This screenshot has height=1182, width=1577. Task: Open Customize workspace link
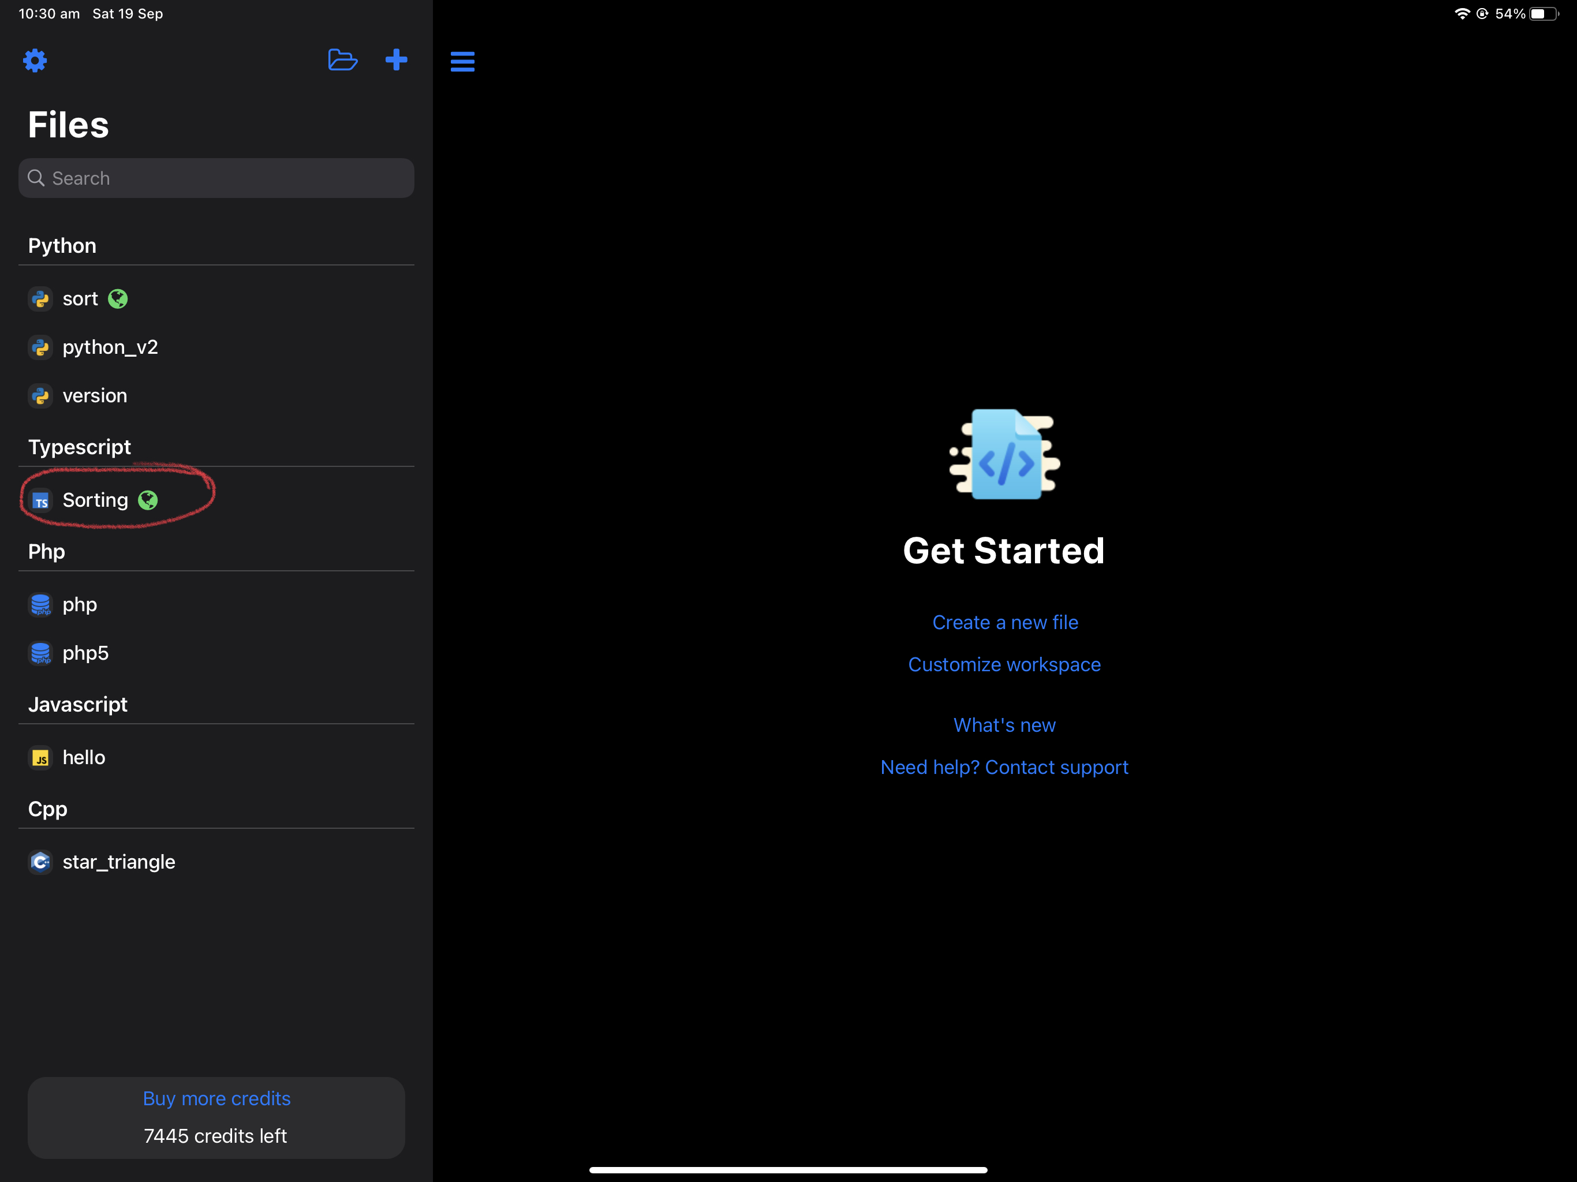1004,664
